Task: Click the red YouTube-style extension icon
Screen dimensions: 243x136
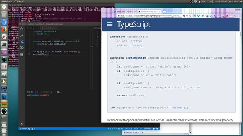Action: click(x=227, y=16)
